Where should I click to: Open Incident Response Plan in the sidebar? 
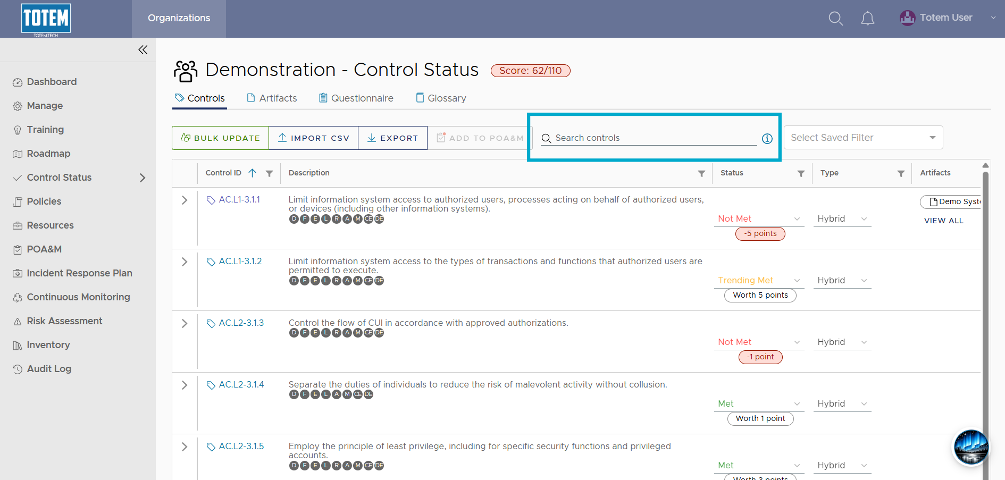79,273
